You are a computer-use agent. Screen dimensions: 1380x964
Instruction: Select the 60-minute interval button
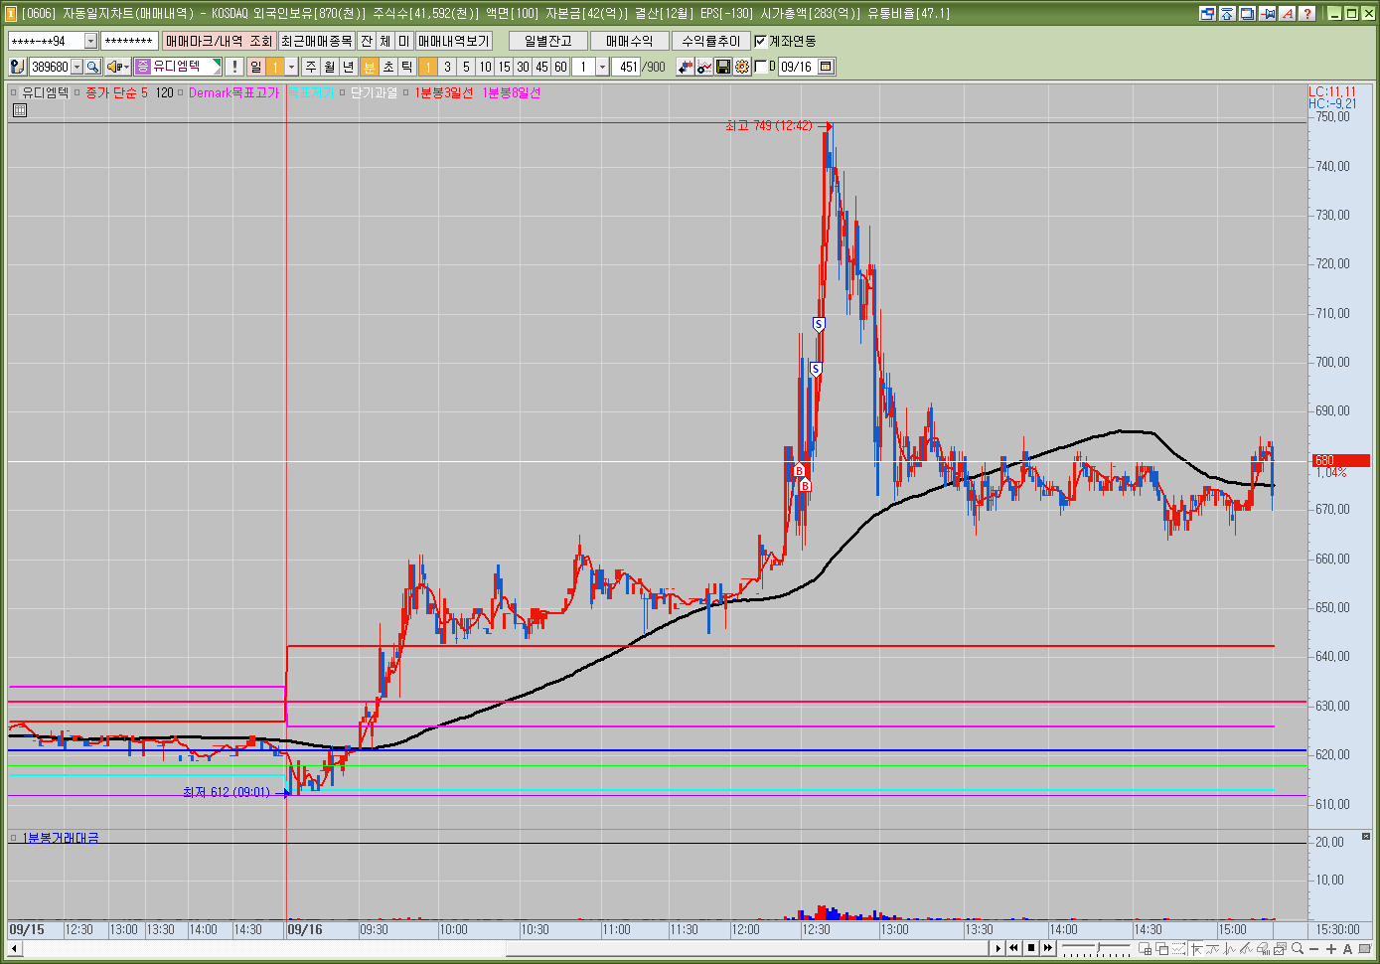point(560,67)
